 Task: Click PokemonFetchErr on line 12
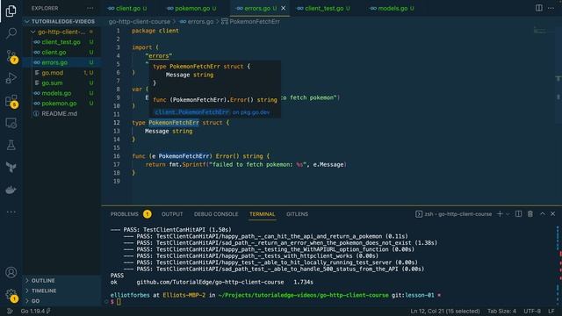point(174,123)
